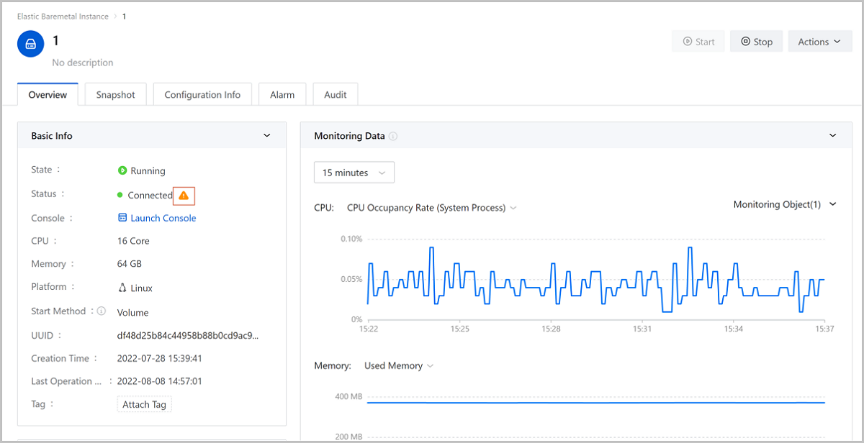This screenshot has width=864, height=443.
Task: Switch to the Snapshot tab
Action: 115,95
